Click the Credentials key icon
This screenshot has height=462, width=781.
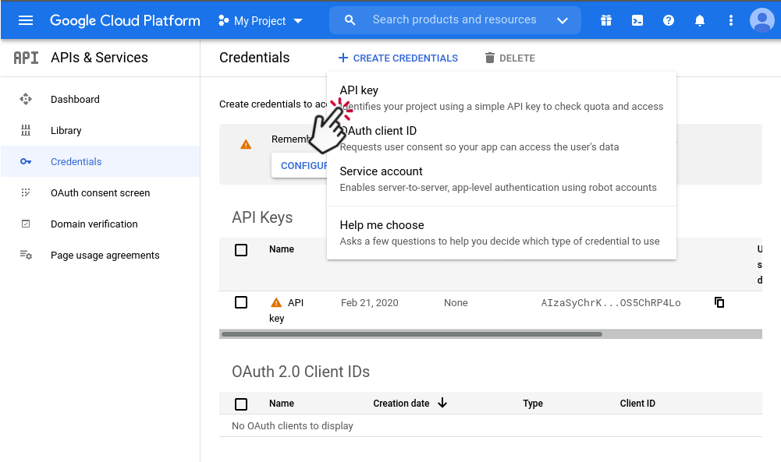[26, 161]
